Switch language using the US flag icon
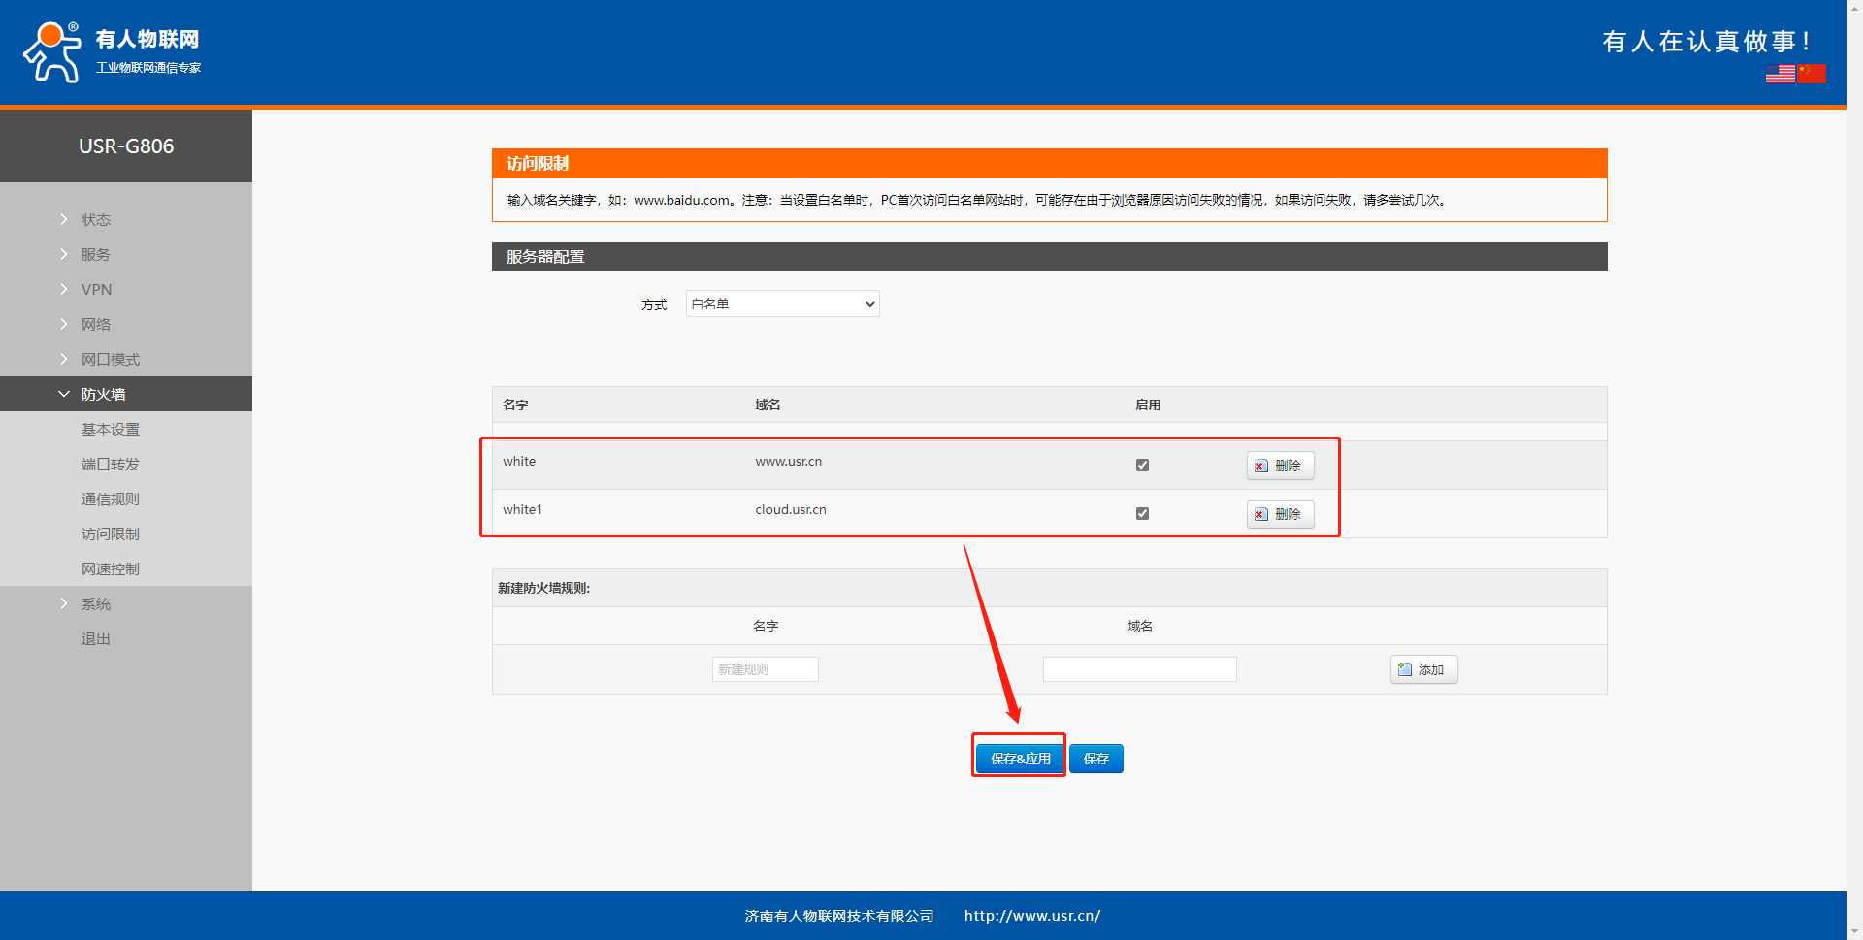Image resolution: width=1863 pixels, height=940 pixels. [1780, 74]
